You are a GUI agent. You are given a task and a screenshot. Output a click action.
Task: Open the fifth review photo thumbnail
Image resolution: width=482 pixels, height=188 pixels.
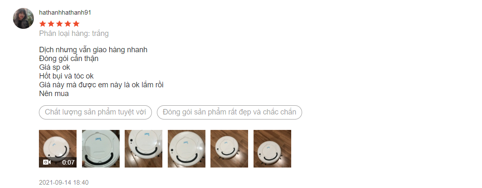229,149
